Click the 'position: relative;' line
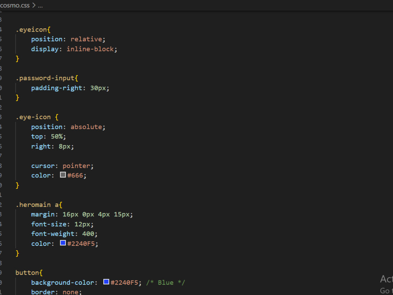Viewport: 393px width, 295px height. click(68, 39)
